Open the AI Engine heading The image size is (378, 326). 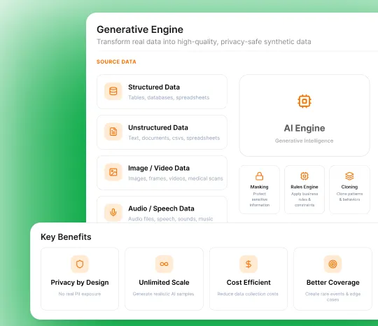pyautogui.click(x=304, y=128)
